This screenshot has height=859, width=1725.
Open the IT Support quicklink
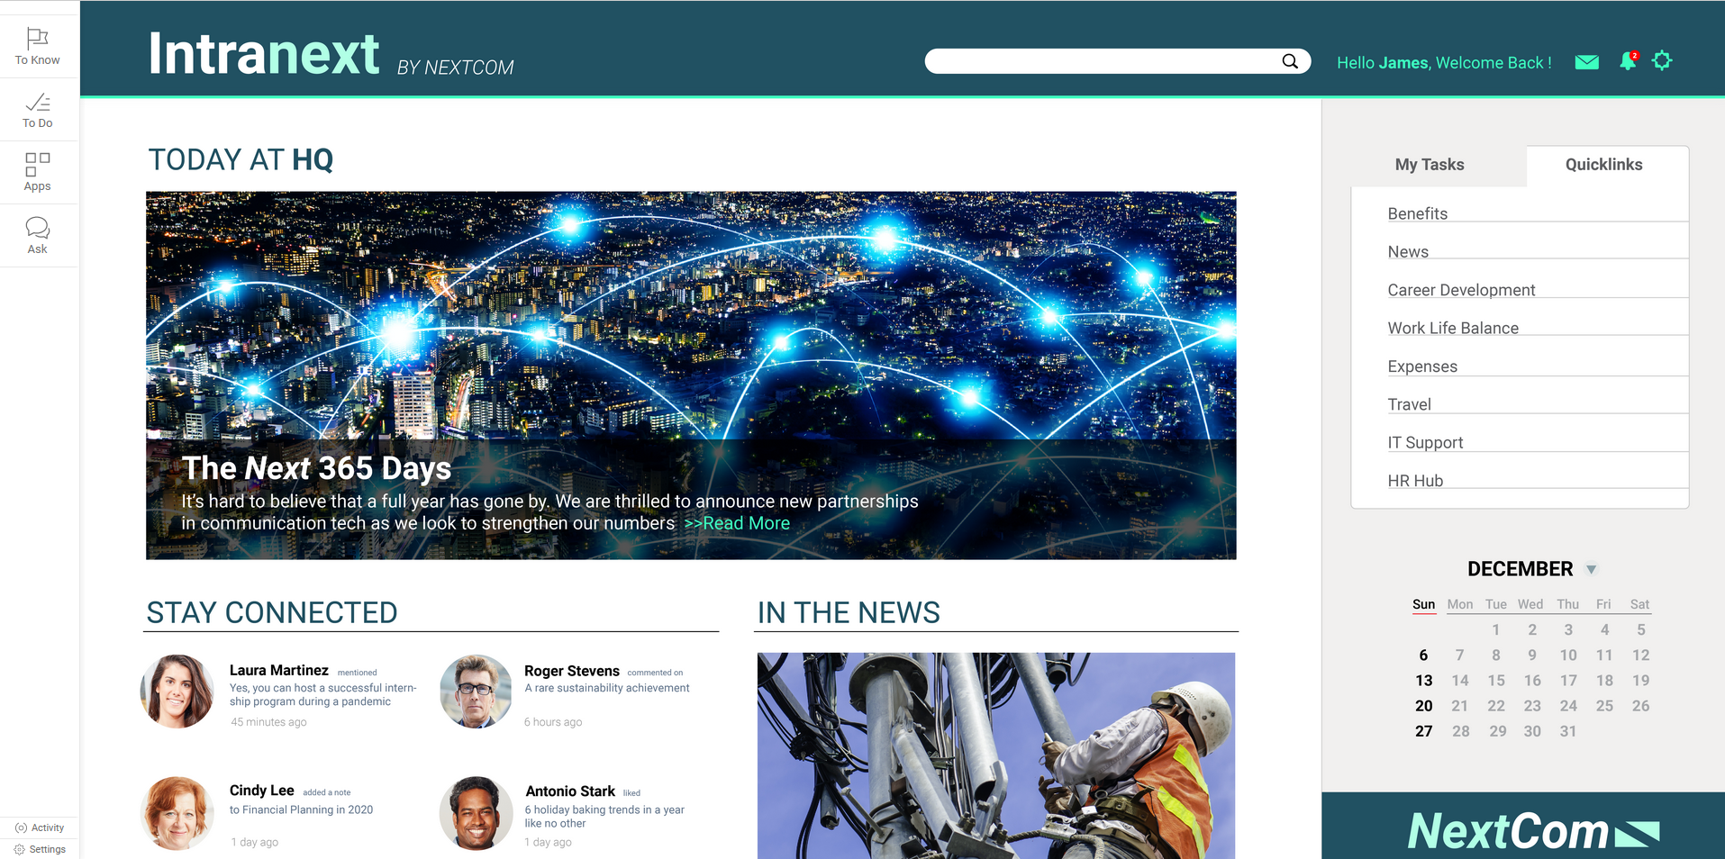[1425, 442]
